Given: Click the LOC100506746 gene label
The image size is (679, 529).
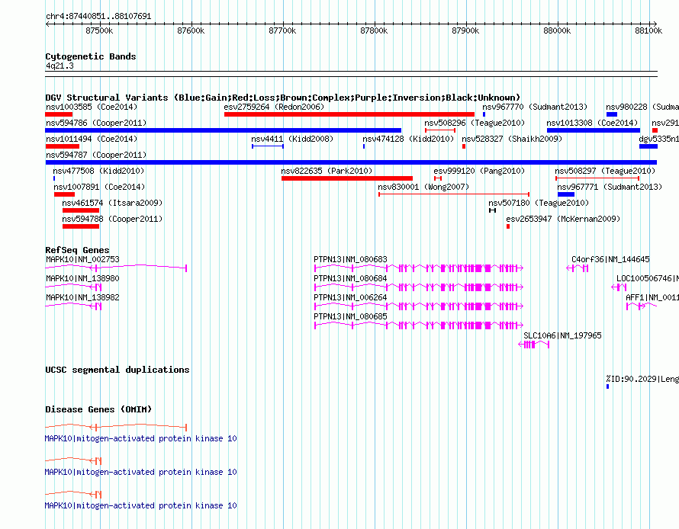Looking at the screenshot, I should (x=648, y=278).
